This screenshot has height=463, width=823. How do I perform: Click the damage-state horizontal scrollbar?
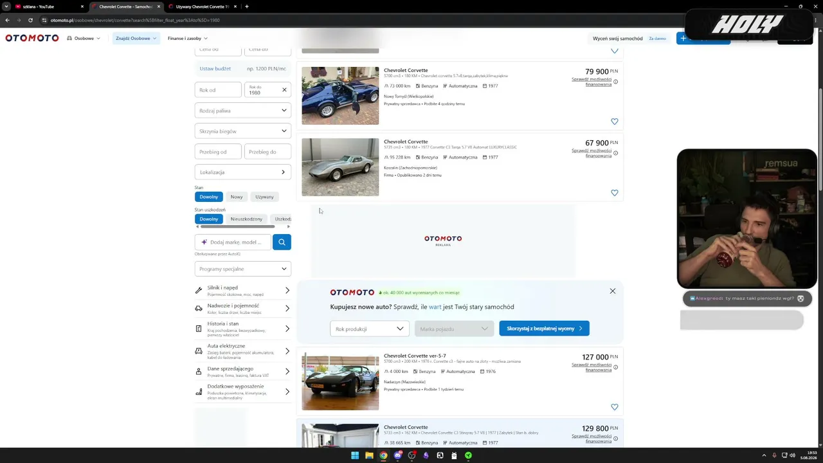[x=238, y=226]
